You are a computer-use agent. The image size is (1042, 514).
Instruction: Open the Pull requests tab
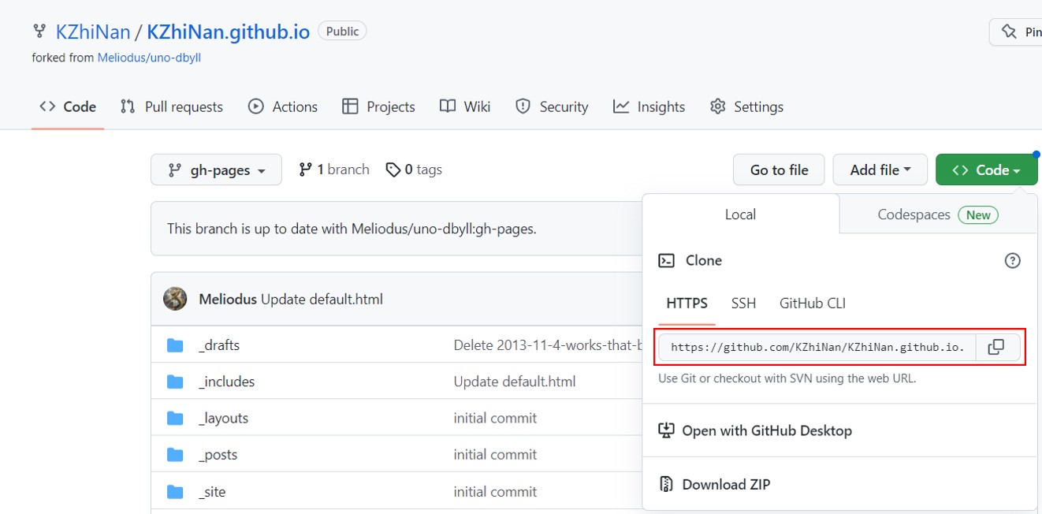[x=172, y=107]
